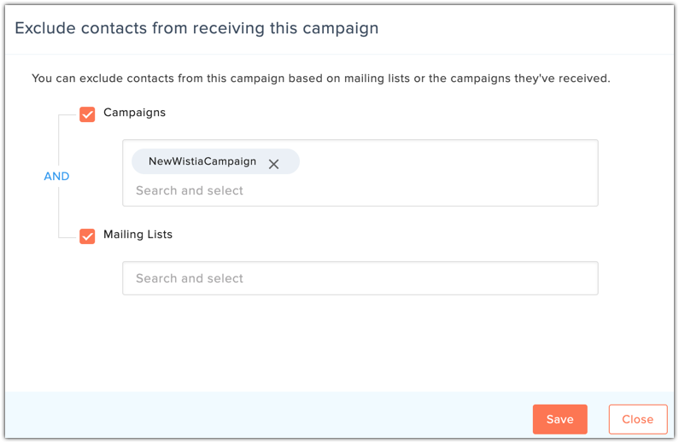Click the Mailing Lists label text
The width and height of the screenshot is (679, 443).
[138, 234]
